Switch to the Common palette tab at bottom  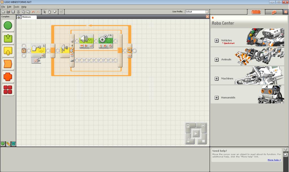click(x=3, y=144)
